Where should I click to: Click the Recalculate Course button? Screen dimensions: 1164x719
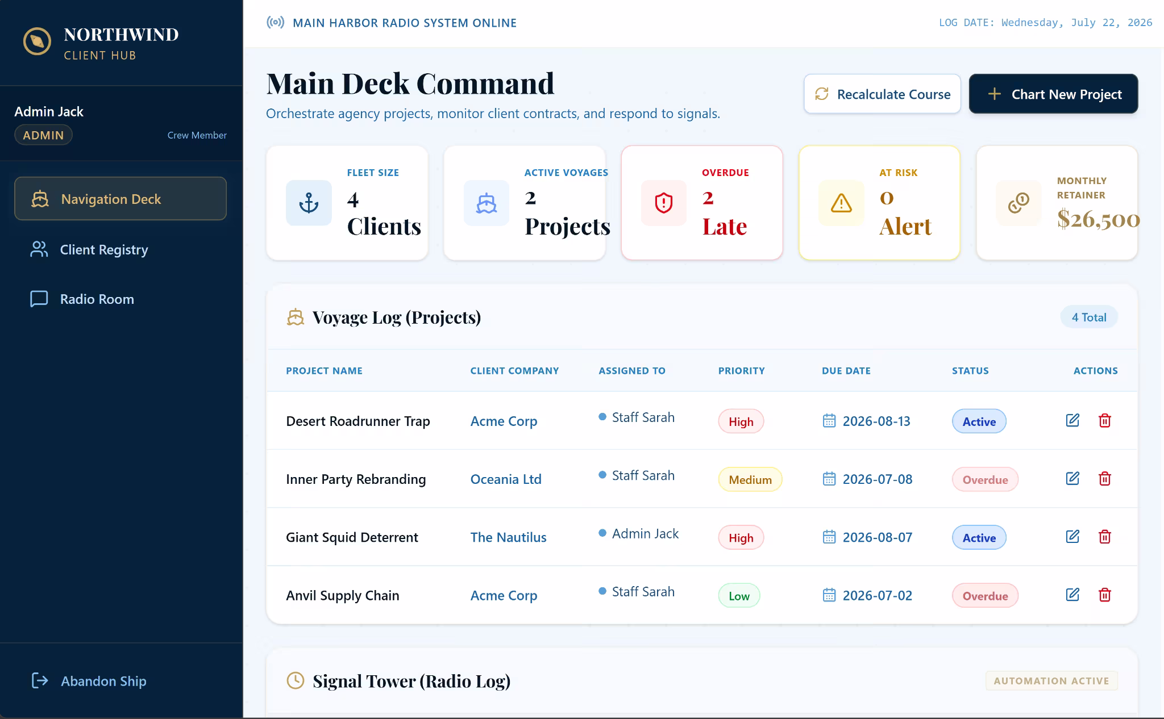tap(882, 94)
